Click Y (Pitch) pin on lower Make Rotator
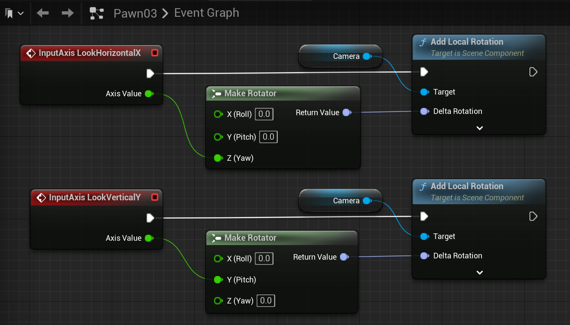This screenshot has width=570, height=325. 218,280
